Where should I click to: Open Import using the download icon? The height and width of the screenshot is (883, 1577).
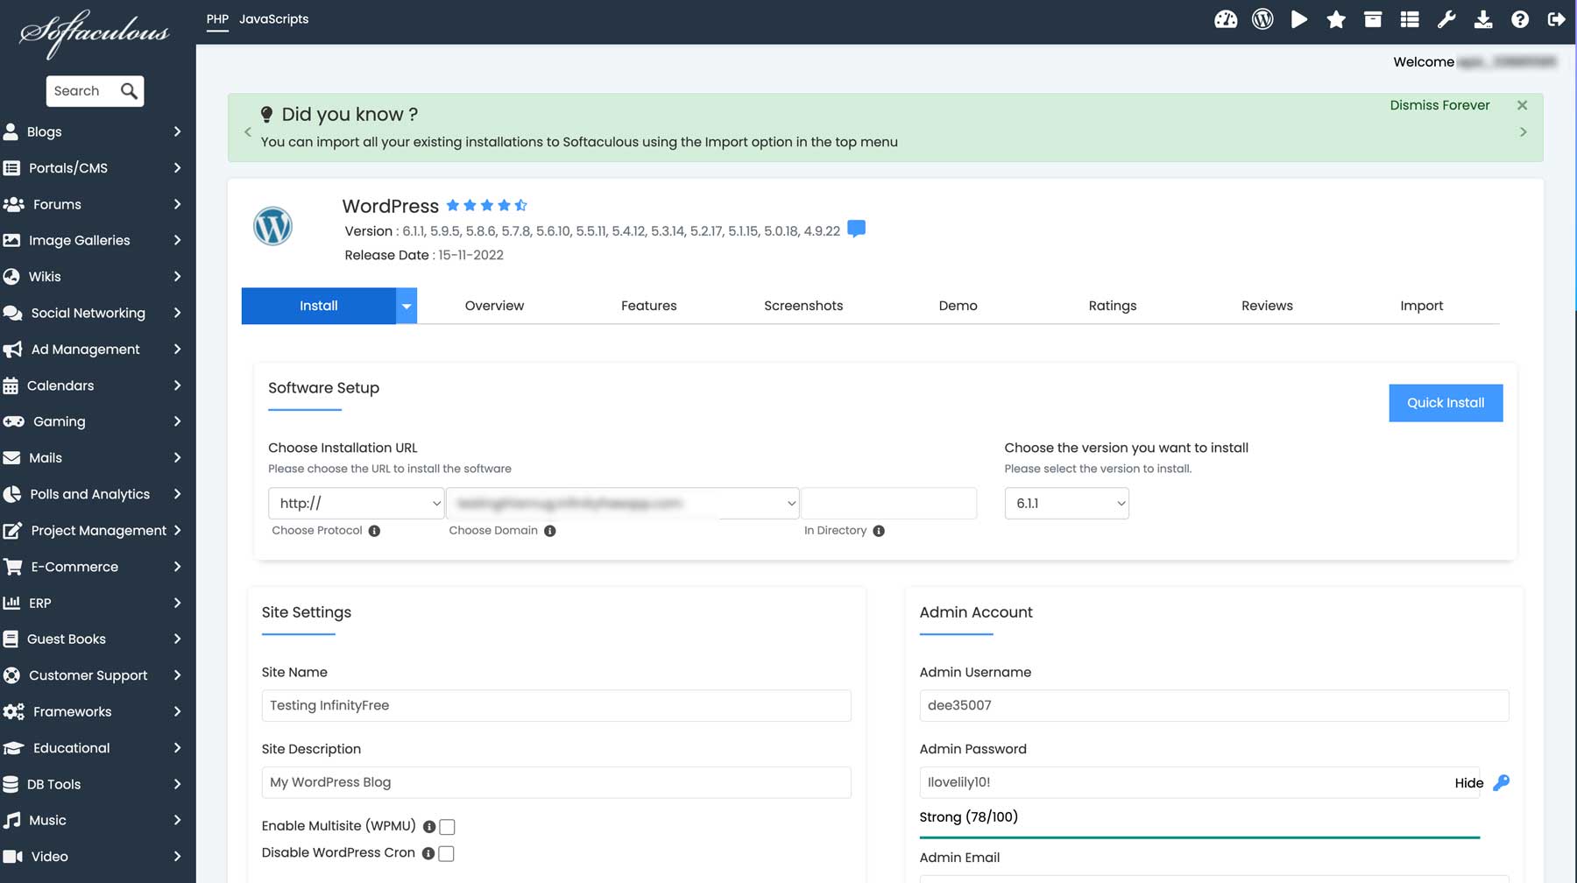1483,18
